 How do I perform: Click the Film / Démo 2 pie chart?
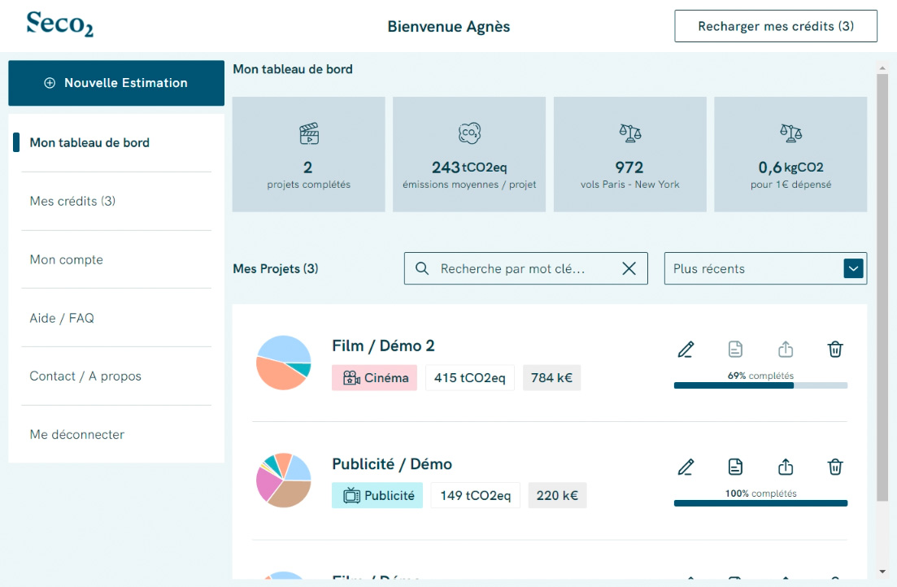coord(284,363)
